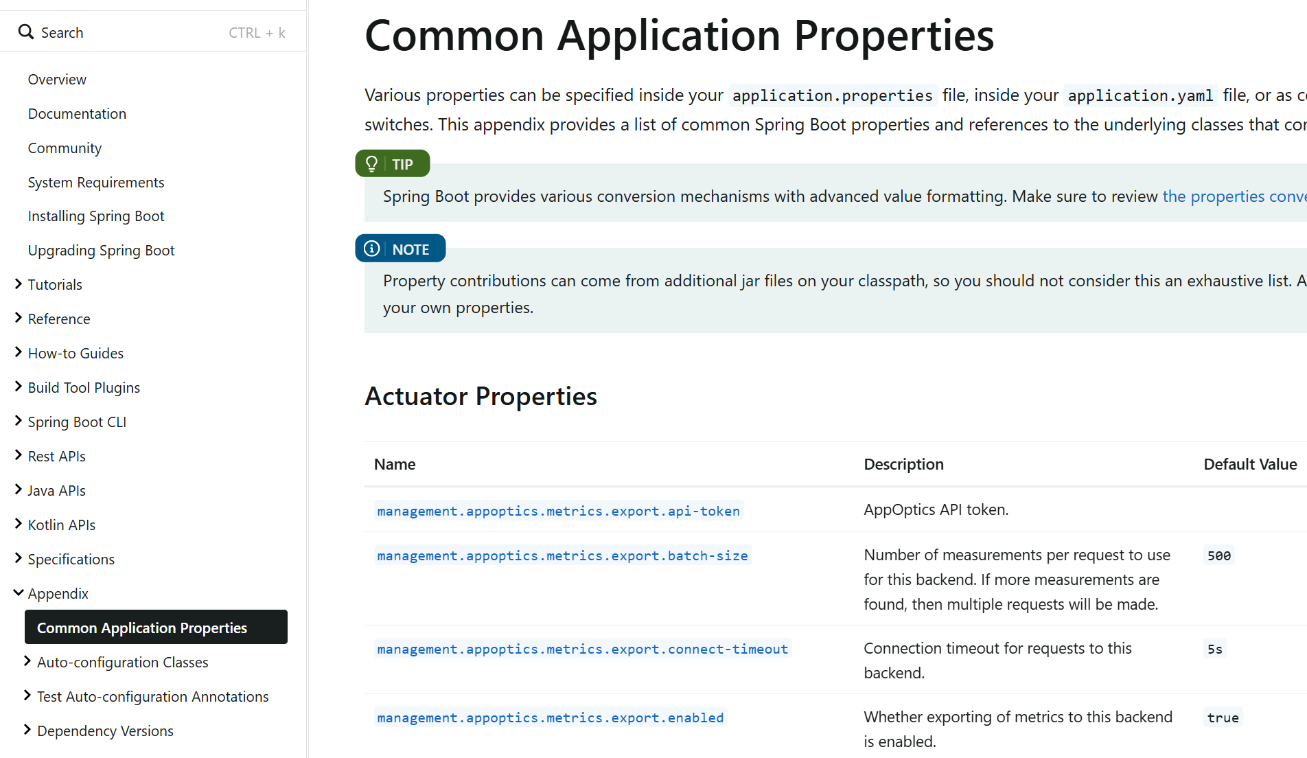Expand the Java APIs chevron
Viewport: 1307px width, 758px height.
(x=19, y=490)
